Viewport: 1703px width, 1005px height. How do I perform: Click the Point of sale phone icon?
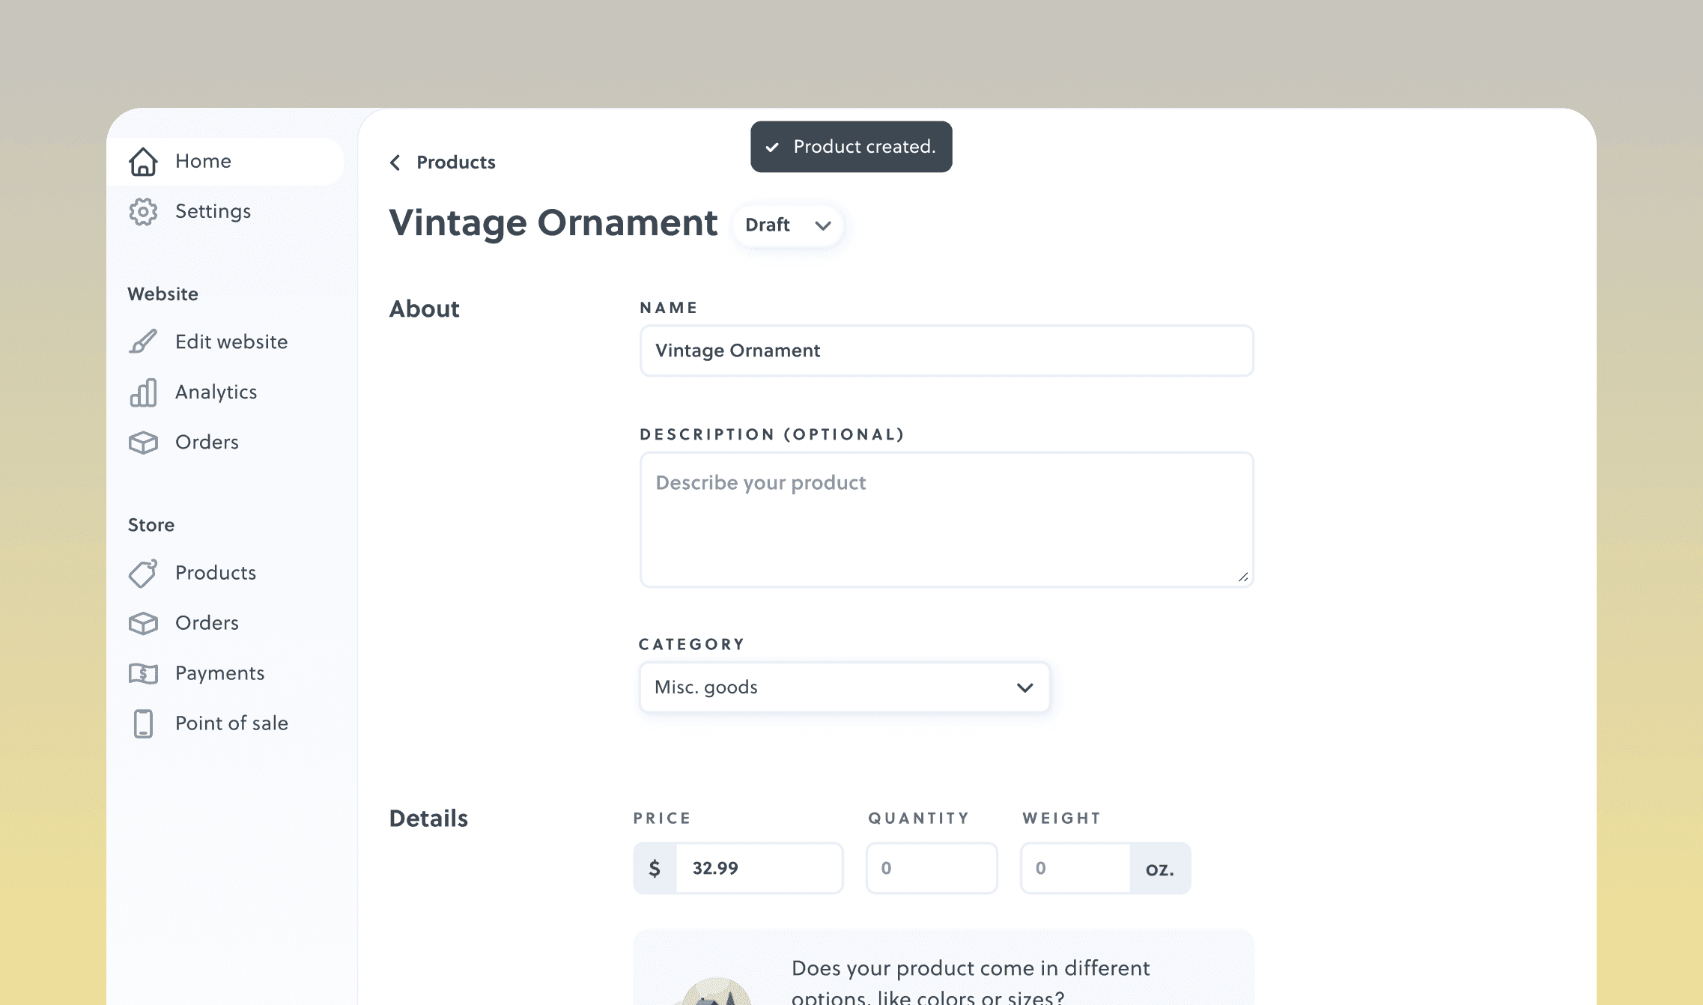click(143, 723)
